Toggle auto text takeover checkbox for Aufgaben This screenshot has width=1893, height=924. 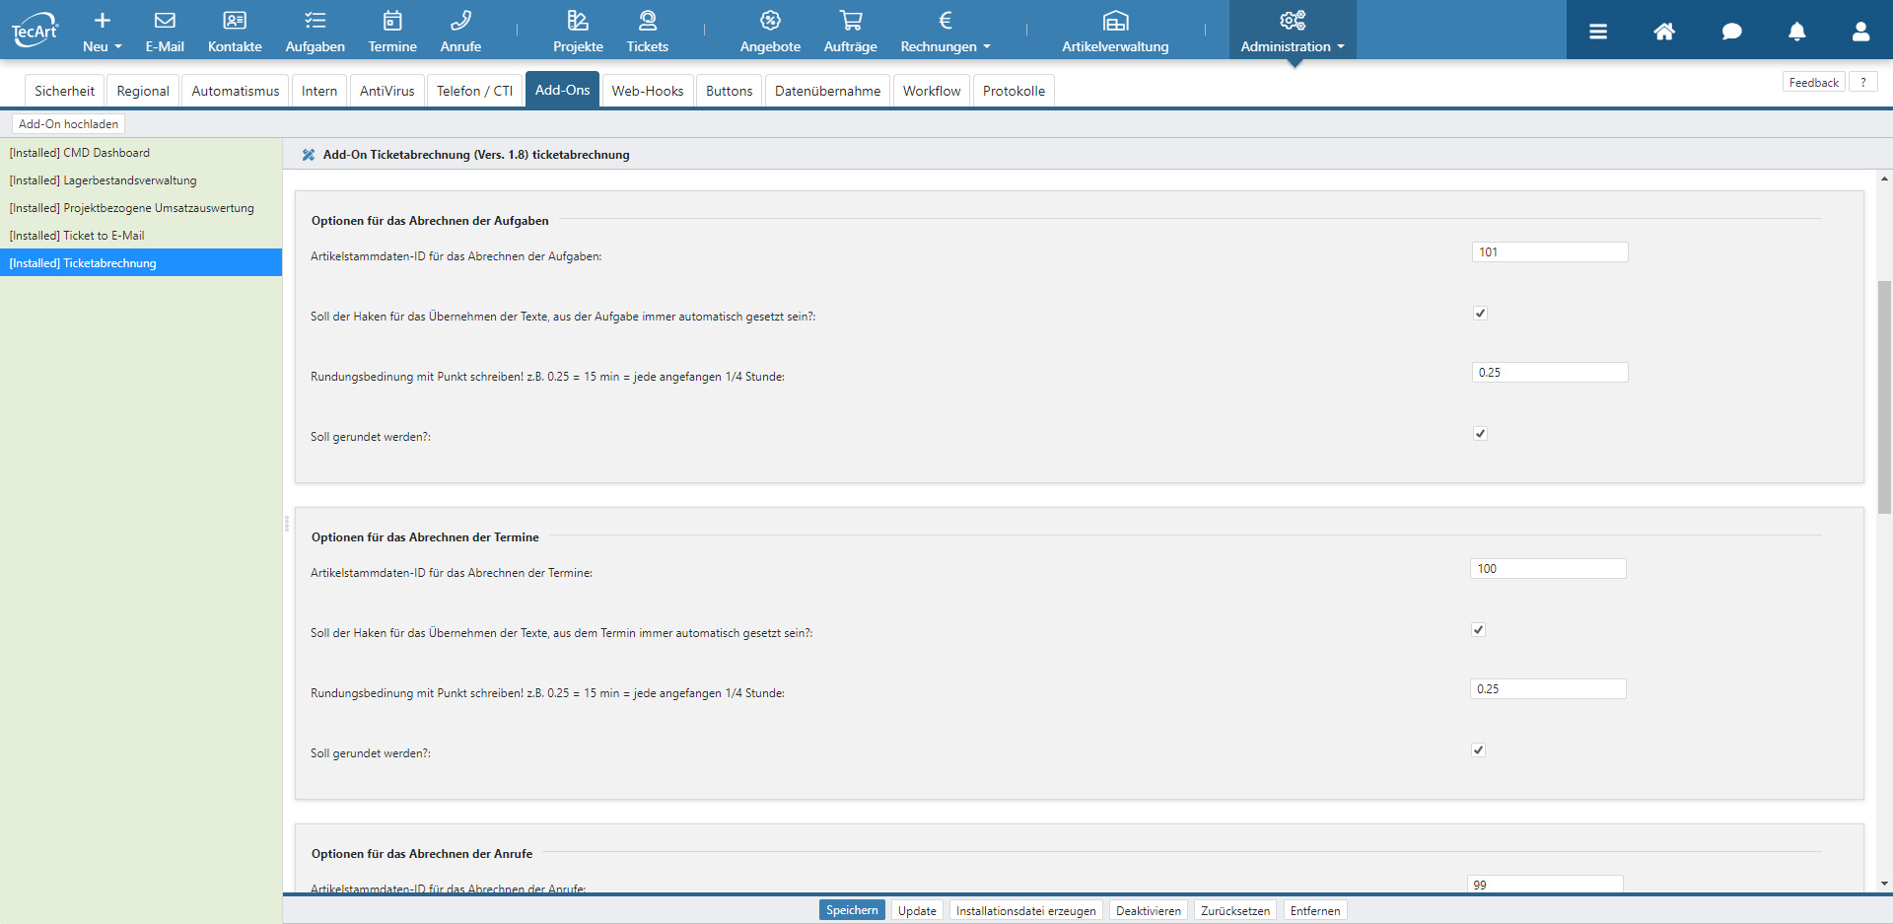click(x=1480, y=314)
